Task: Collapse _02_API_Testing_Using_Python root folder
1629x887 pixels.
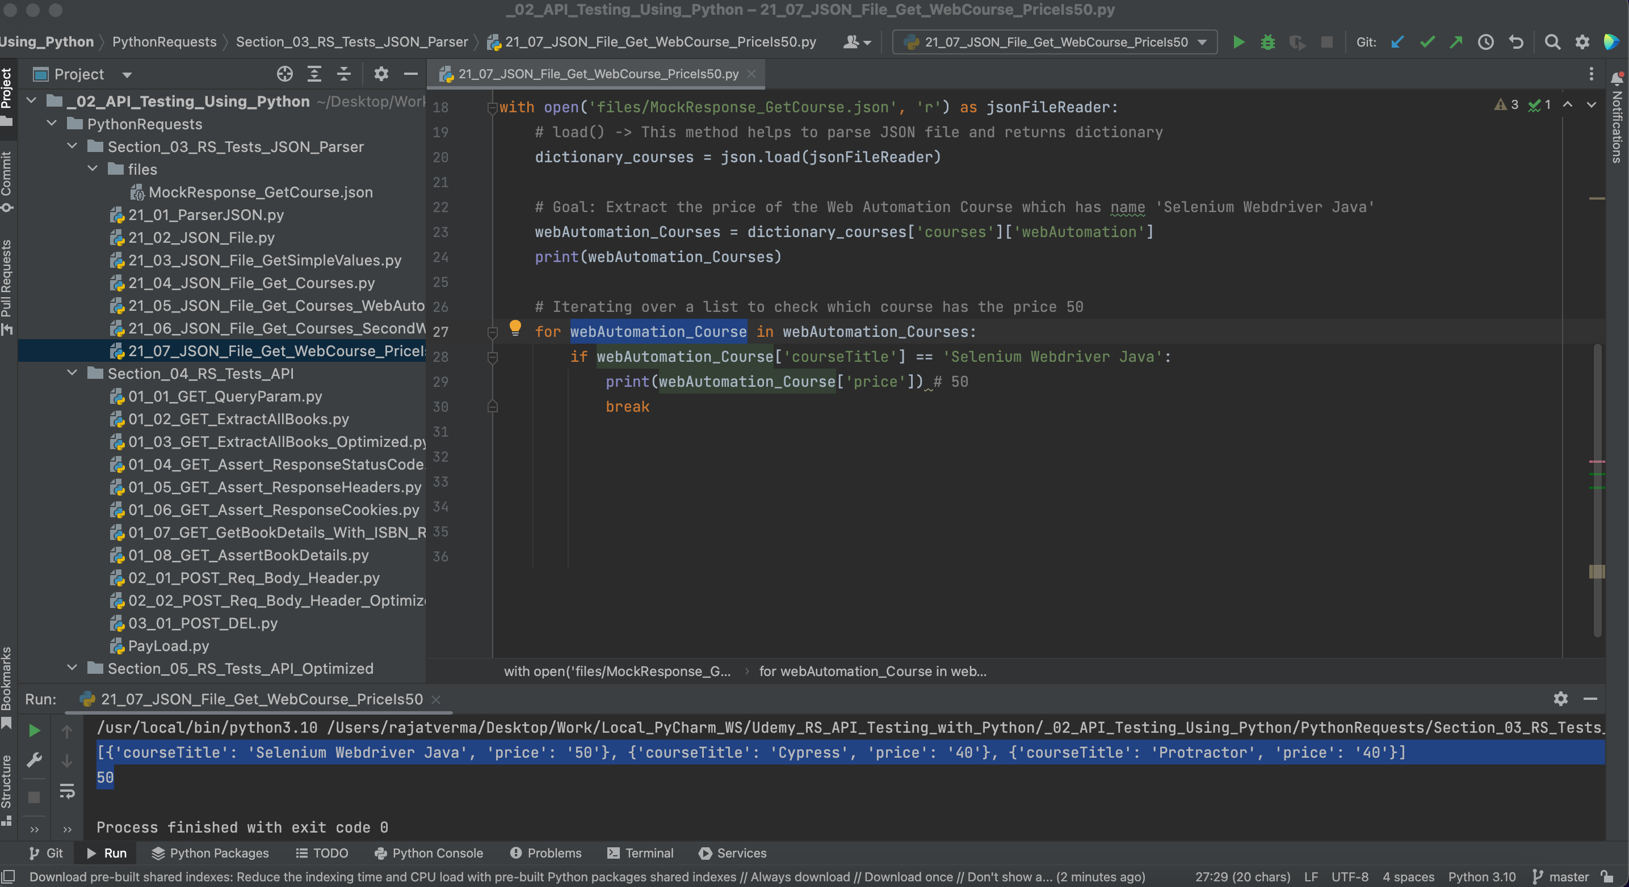Action: pos(32,100)
